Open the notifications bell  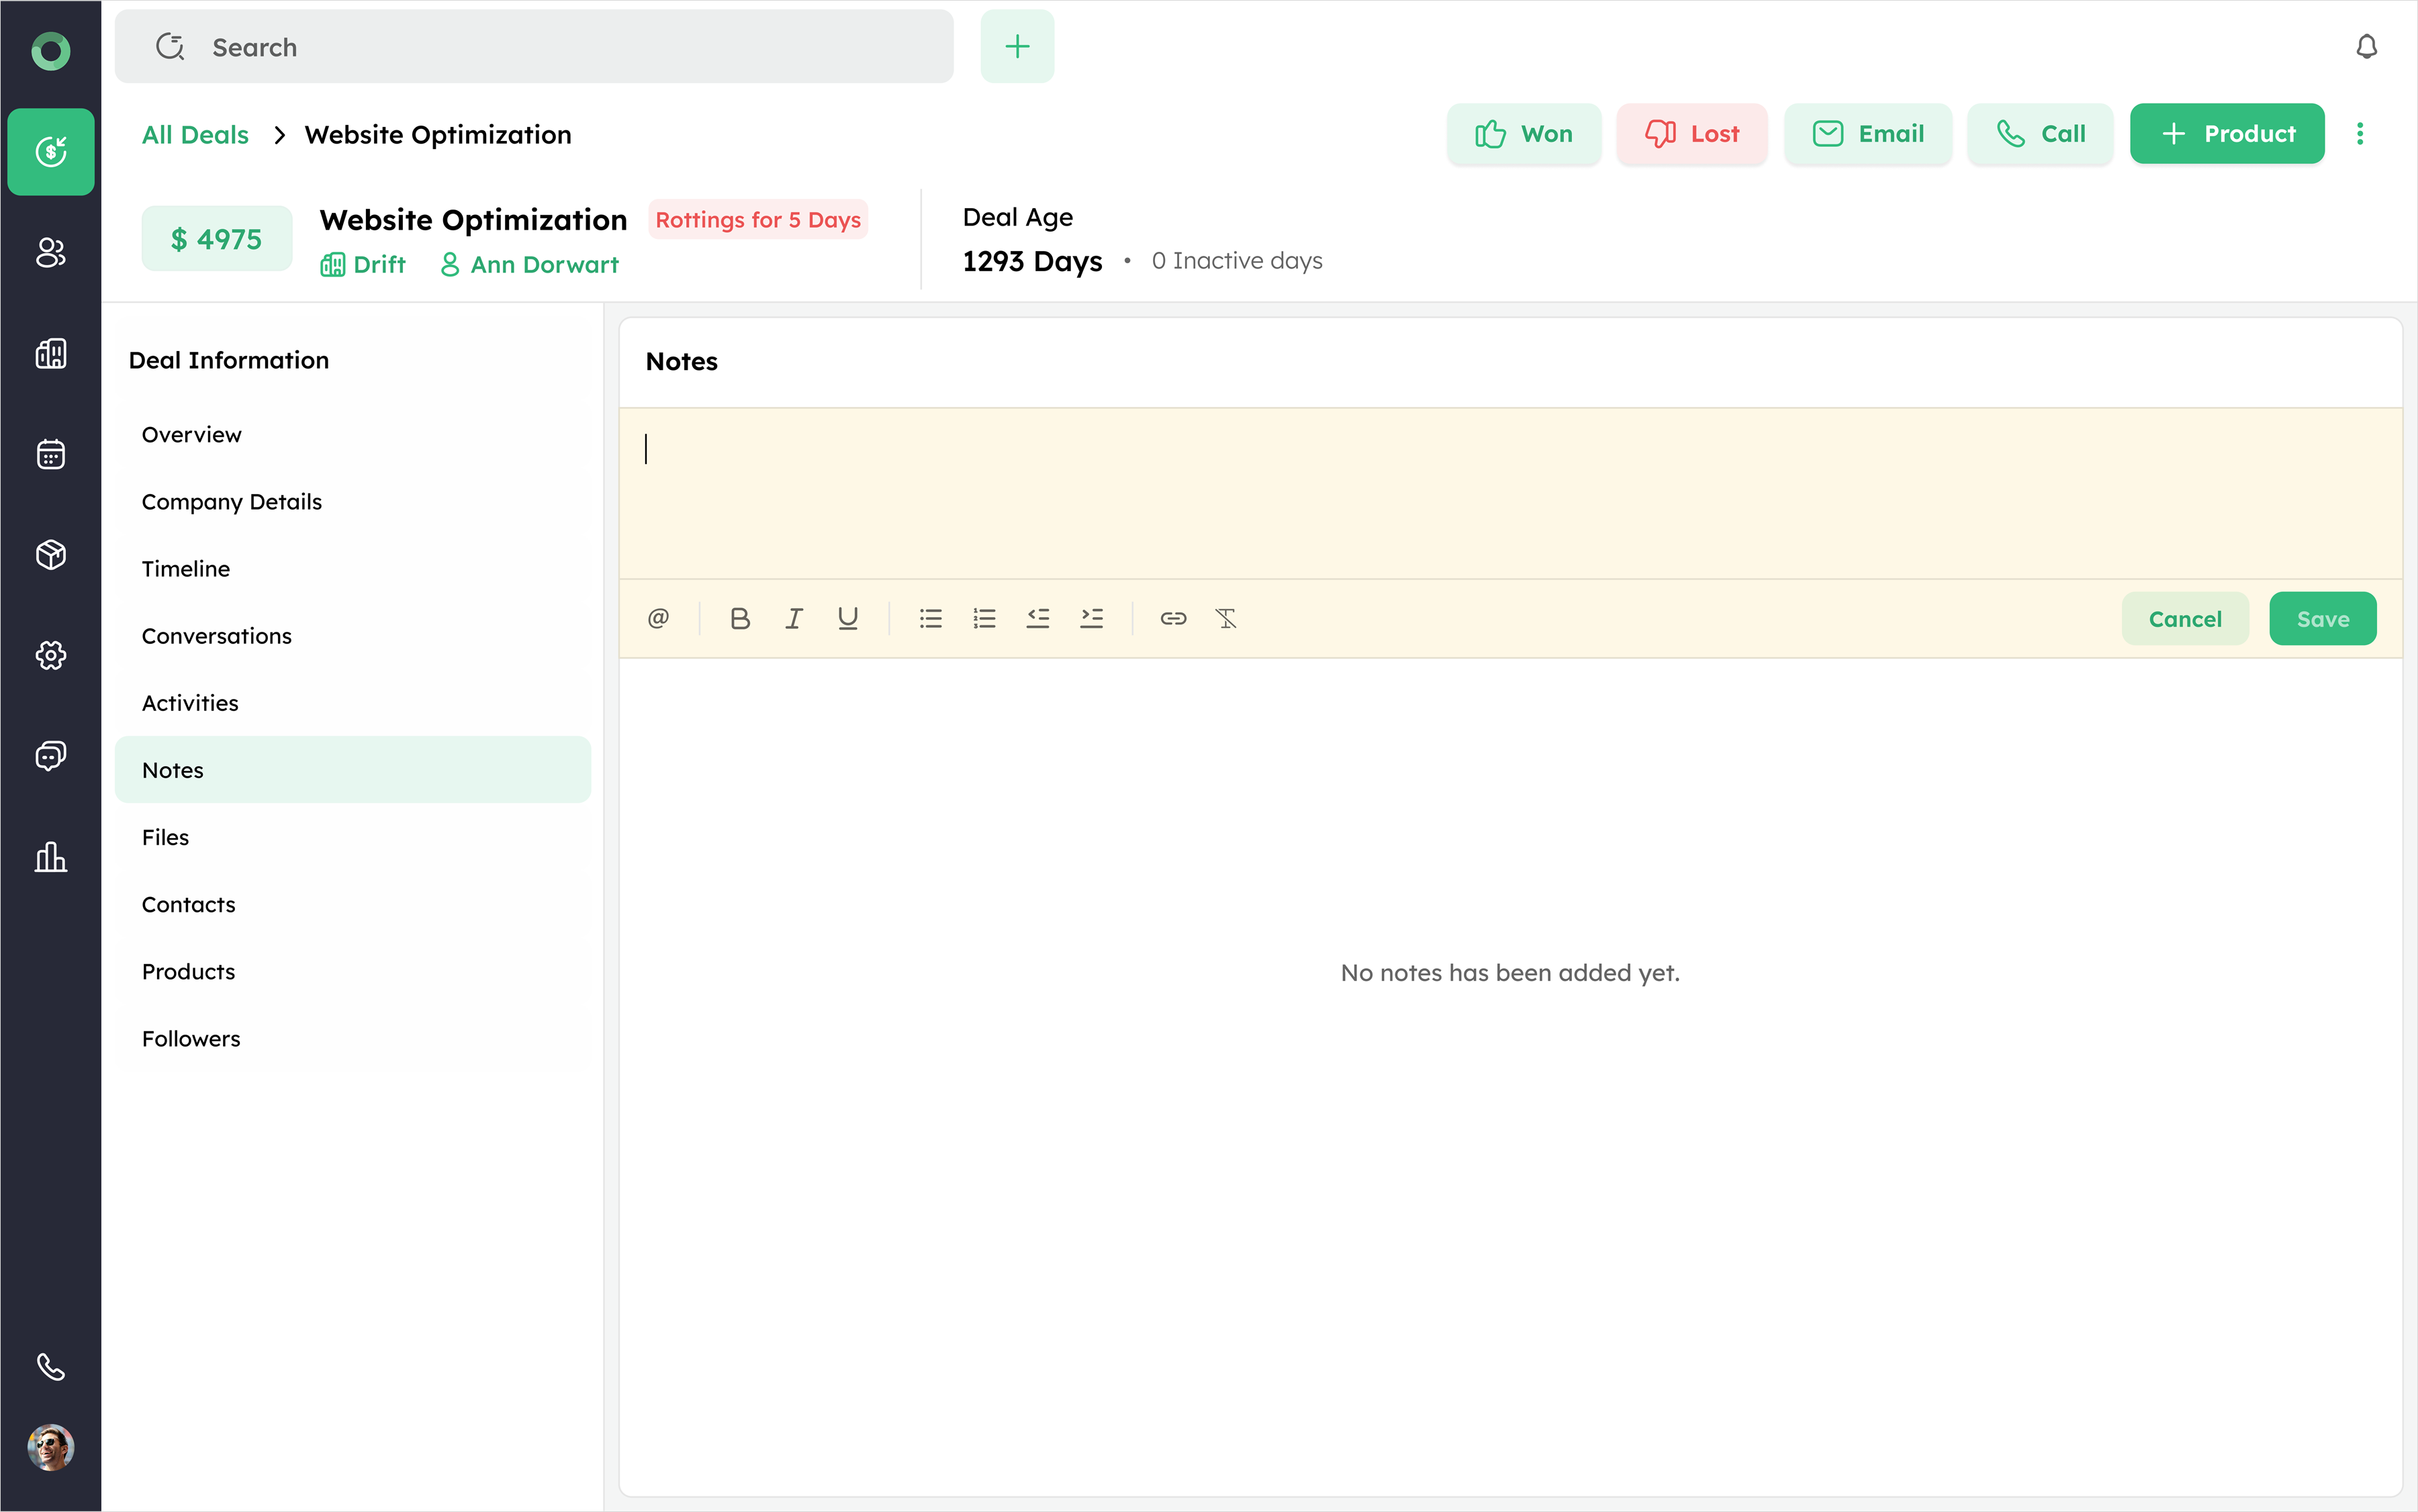[x=2366, y=47]
